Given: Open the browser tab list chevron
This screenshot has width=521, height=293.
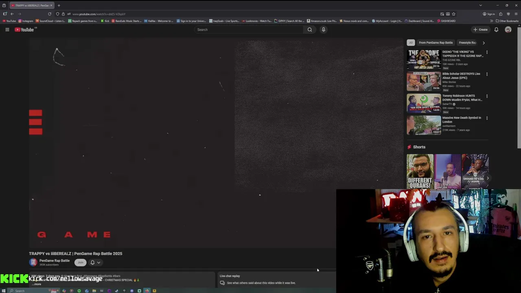Looking at the screenshot, I should pos(480,5).
